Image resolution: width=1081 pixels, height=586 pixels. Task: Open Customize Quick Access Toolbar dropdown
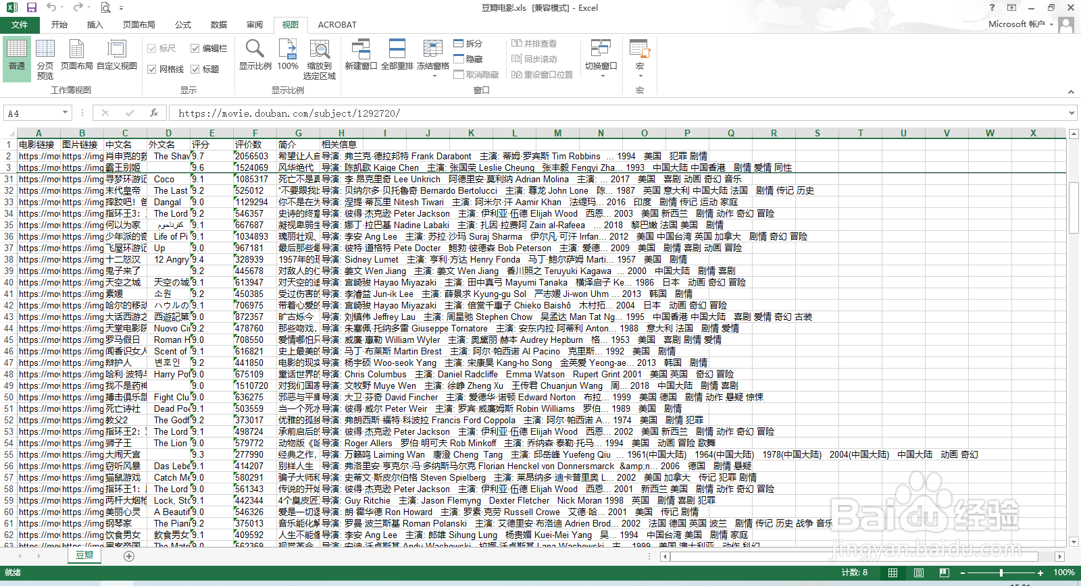pyautogui.click(x=122, y=8)
